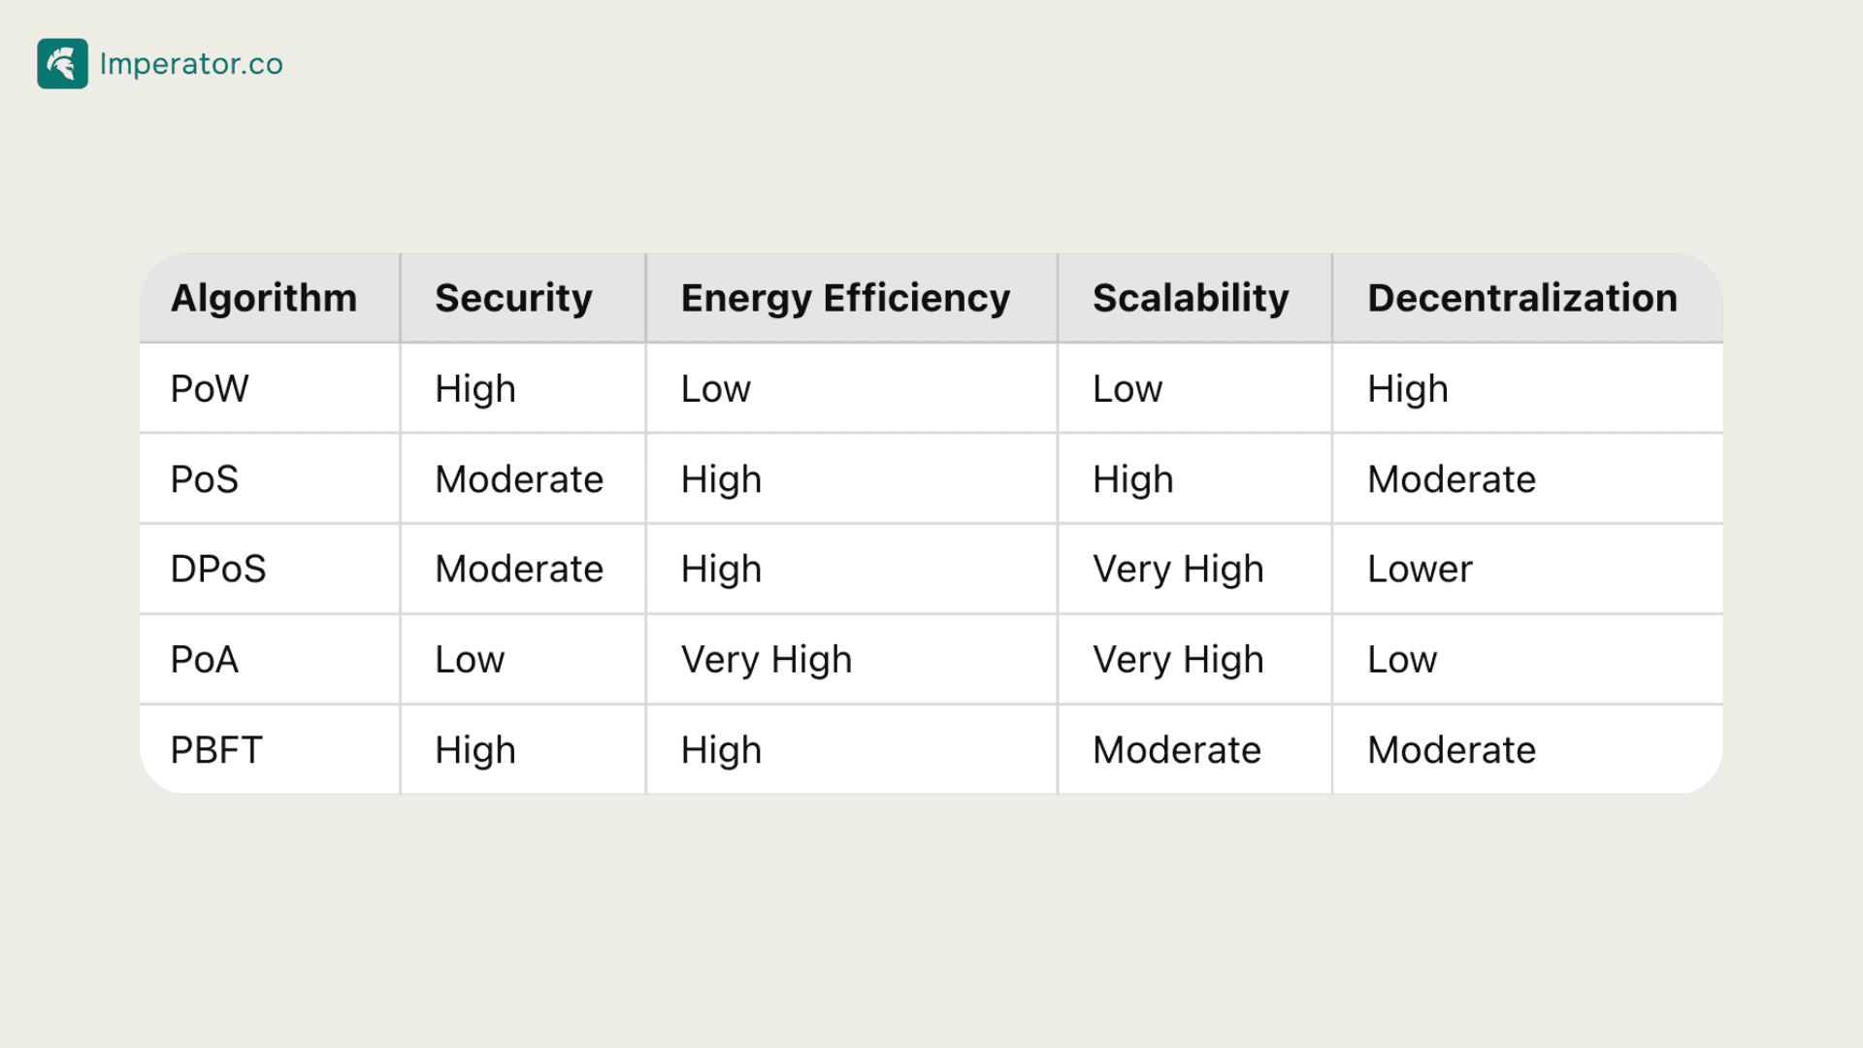Viewport: 1863px width, 1048px height.
Task: Select the PoA algorithm cell
Action: tap(270, 660)
